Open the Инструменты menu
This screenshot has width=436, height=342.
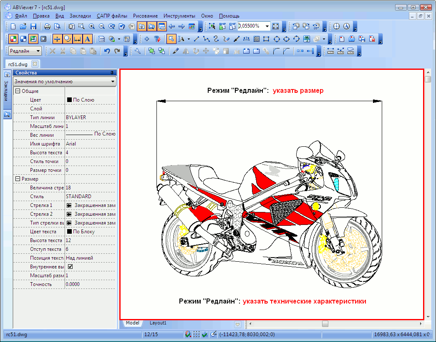coord(179,16)
